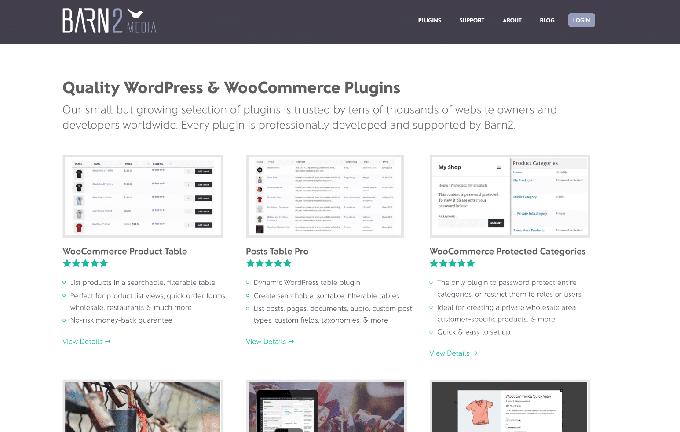Open WooCommerce Product Table screenshot thumbnail
The height and width of the screenshot is (432, 680).
click(x=143, y=196)
